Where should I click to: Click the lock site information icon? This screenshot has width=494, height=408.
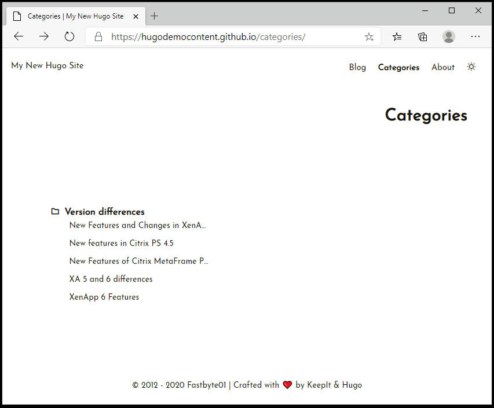[98, 36]
